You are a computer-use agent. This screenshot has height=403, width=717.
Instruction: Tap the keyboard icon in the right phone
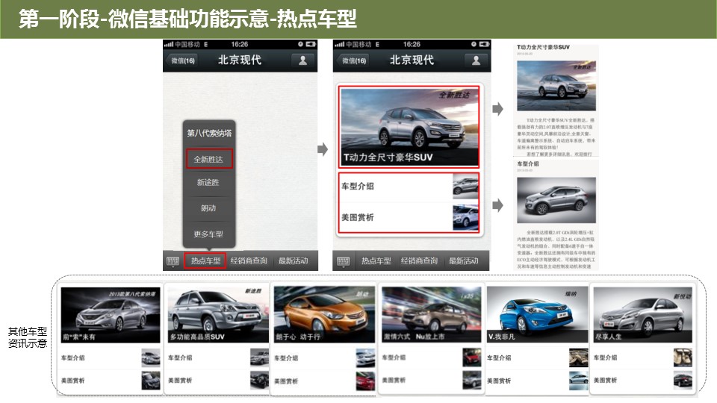click(343, 261)
